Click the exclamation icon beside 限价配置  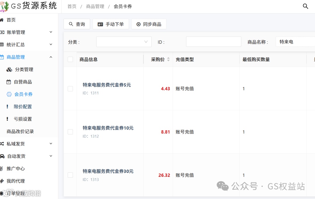click(x=7, y=106)
